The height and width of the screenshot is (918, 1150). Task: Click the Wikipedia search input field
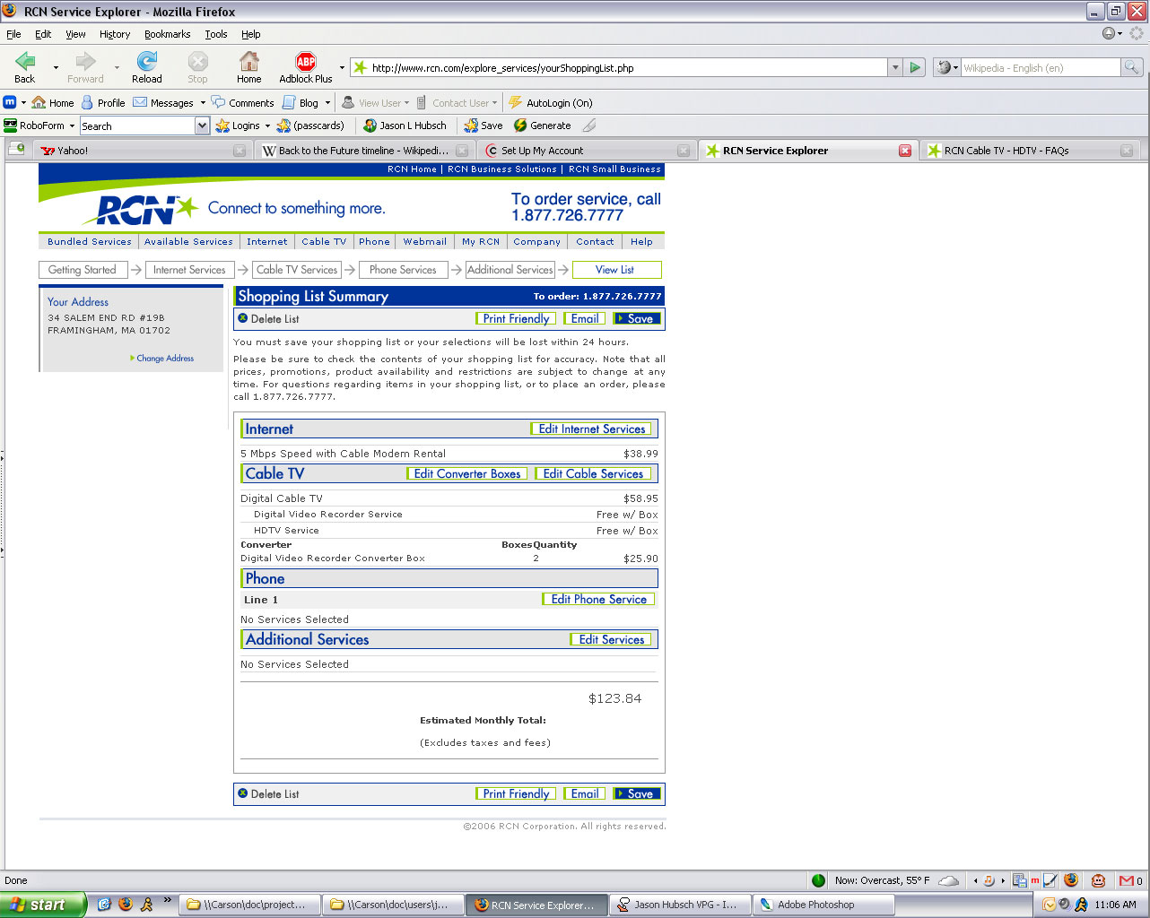(x=1039, y=68)
